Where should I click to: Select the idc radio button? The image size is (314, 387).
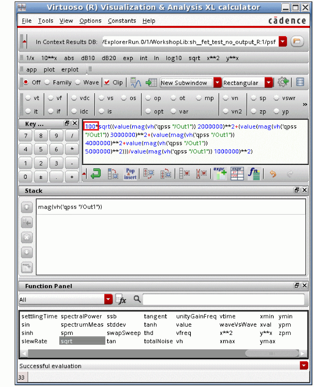[x=74, y=111]
